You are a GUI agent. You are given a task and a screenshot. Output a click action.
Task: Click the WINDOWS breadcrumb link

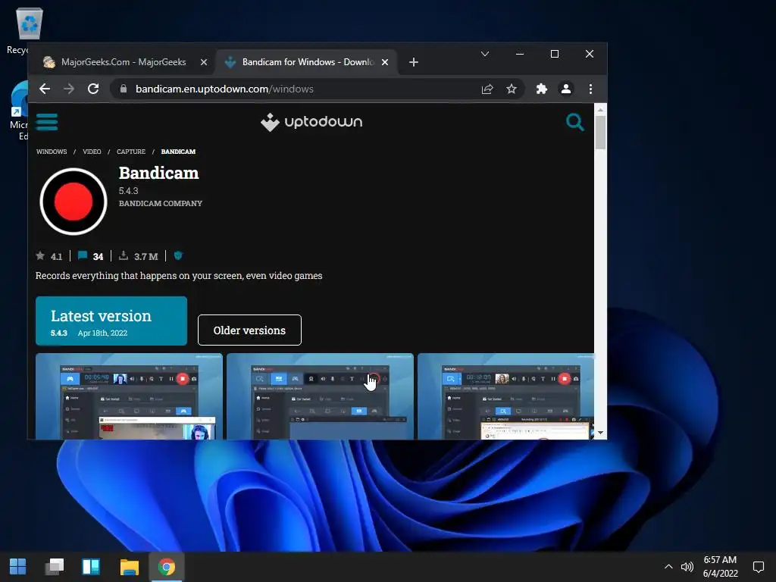click(52, 152)
